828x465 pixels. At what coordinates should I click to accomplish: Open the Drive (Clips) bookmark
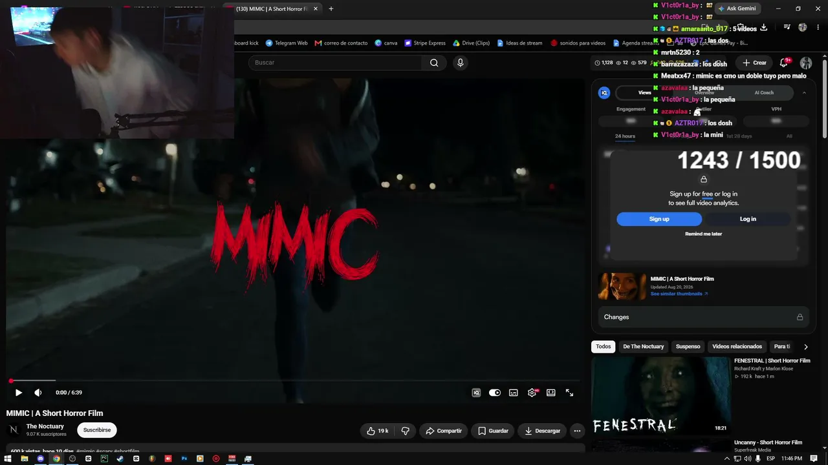click(x=471, y=43)
